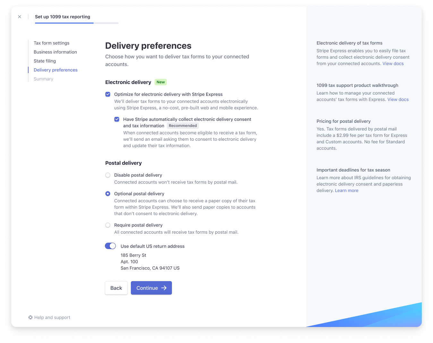Open View docs link for product walkthrough

point(398,99)
